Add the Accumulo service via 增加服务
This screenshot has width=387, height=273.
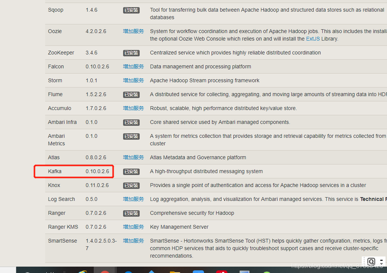pyautogui.click(x=133, y=108)
